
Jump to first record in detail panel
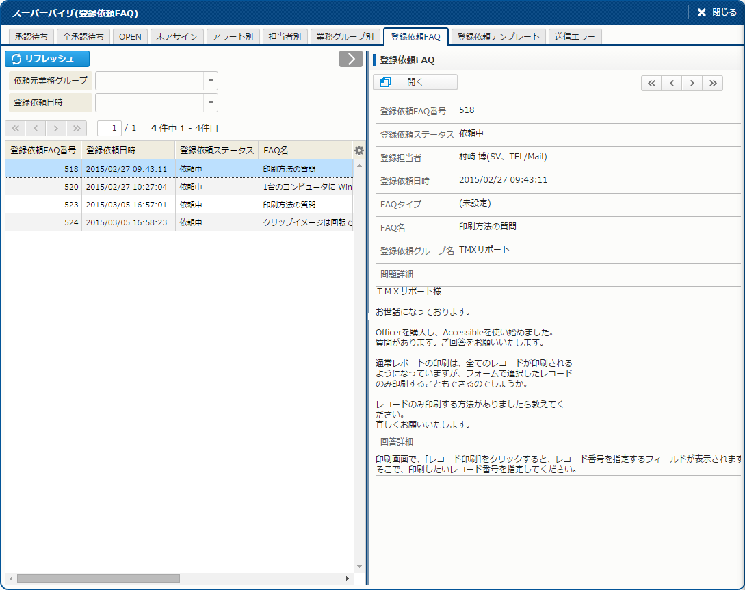click(651, 83)
